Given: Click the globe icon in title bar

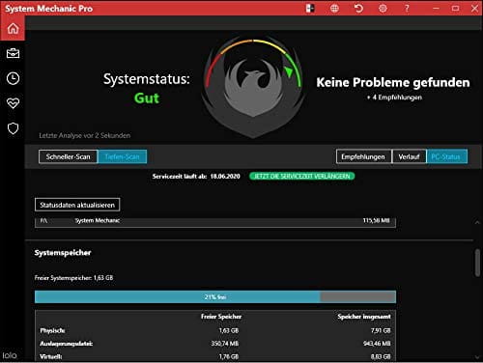Looking at the screenshot, I should [334, 9].
